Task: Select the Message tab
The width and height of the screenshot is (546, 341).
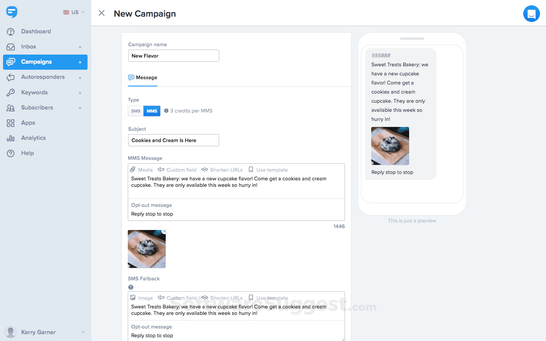Action: 143,78
